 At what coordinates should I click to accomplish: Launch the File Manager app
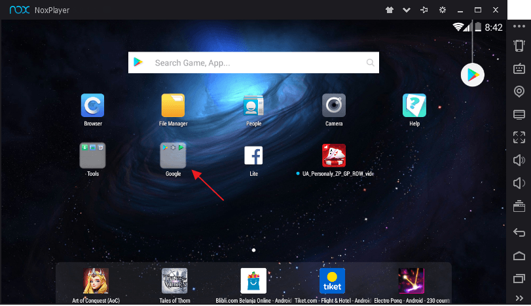(173, 105)
